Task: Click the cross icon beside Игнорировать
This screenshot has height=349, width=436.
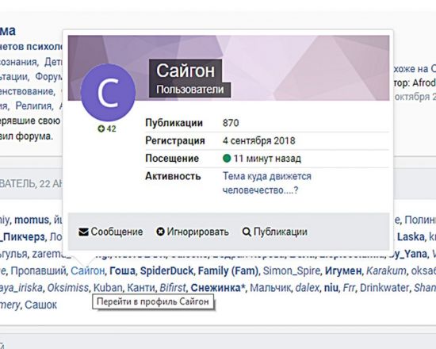Action: 160,232
